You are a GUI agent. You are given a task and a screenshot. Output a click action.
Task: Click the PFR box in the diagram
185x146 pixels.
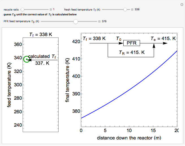[132, 43]
